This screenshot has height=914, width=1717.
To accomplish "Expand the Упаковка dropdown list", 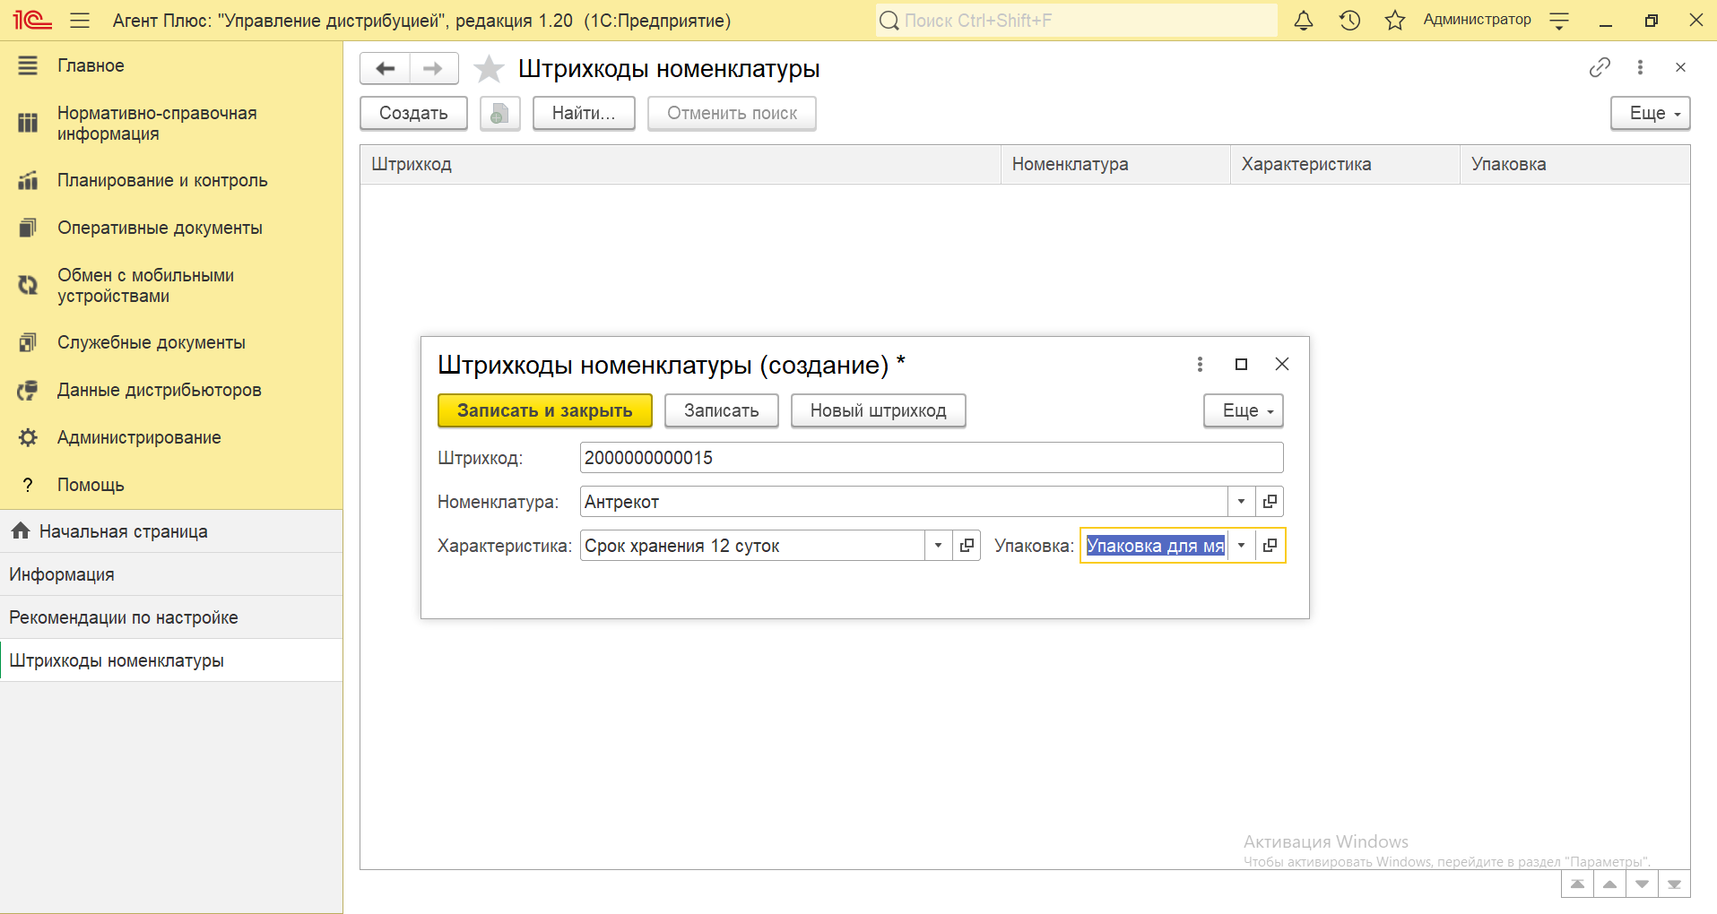I will 1241,546.
